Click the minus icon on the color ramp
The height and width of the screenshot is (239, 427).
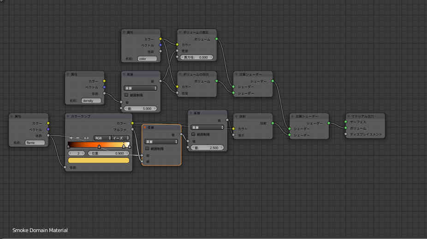(x=77, y=138)
